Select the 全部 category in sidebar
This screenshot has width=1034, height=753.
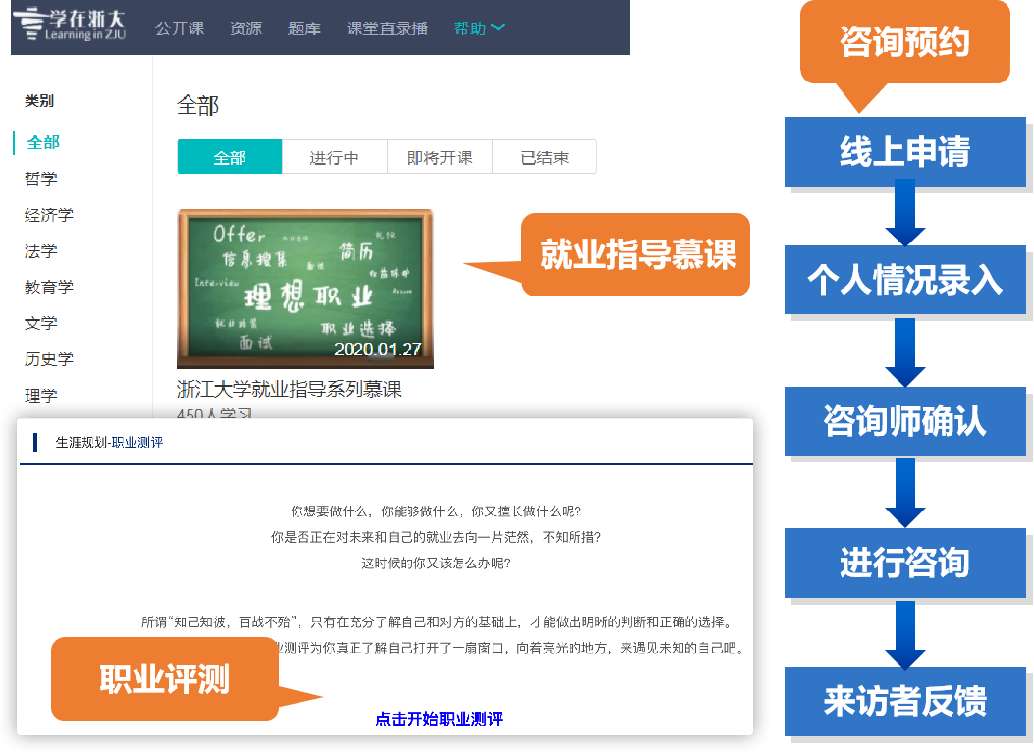pyautogui.click(x=40, y=141)
